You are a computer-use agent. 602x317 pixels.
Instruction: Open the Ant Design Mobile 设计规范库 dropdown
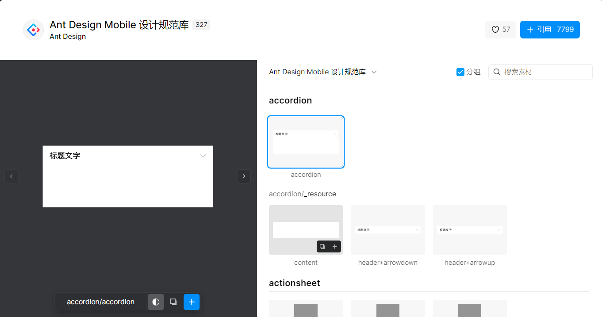tap(323, 72)
